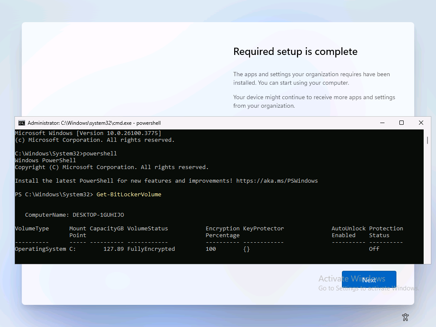Click the encryption percentage 100 value
Image resolution: width=436 pixels, height=327 pixels.
(x=211, y=249)
